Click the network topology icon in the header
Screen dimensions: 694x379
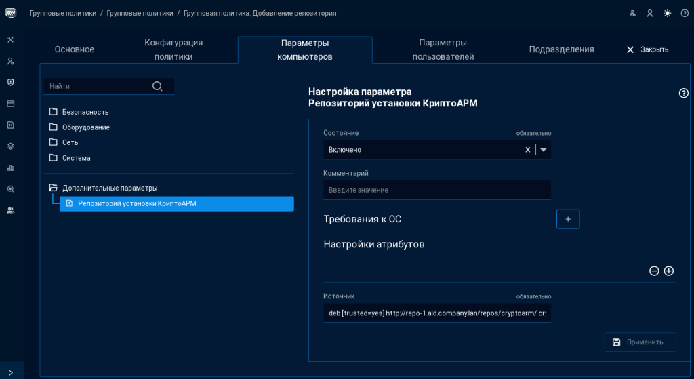[x=632, y=13]
